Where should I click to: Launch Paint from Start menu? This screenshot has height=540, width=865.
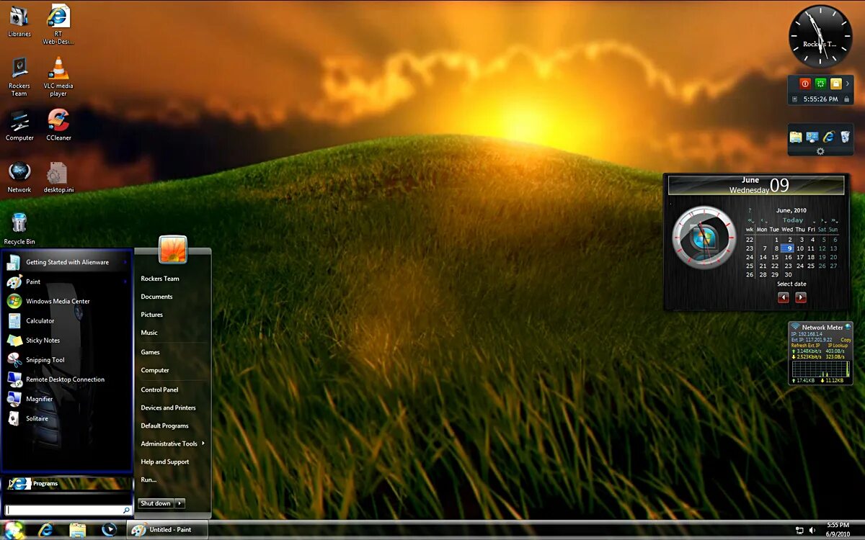(67, 282)
